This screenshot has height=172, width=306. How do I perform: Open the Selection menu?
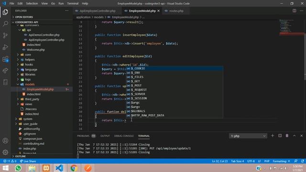tap(32, 3)
